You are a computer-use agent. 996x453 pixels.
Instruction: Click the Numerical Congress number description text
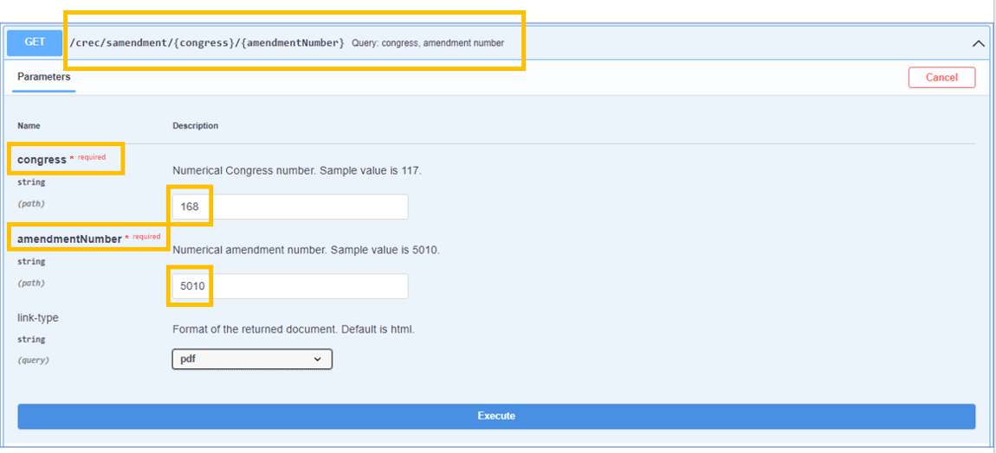coord(296,171)
